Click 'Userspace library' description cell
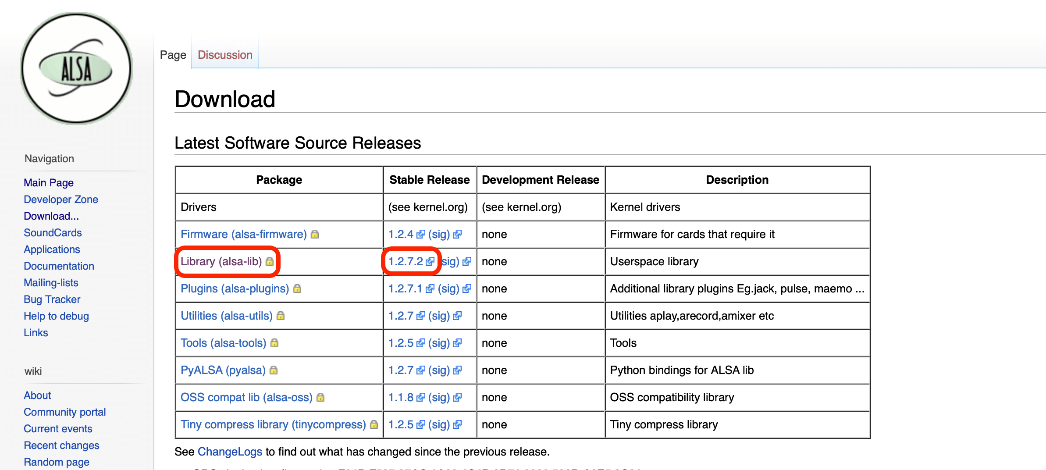 (x=737, y=262)
